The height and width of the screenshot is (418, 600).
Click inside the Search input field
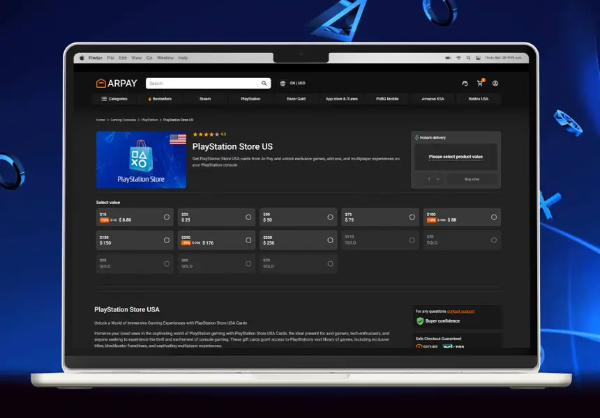[x=202, y=83]
